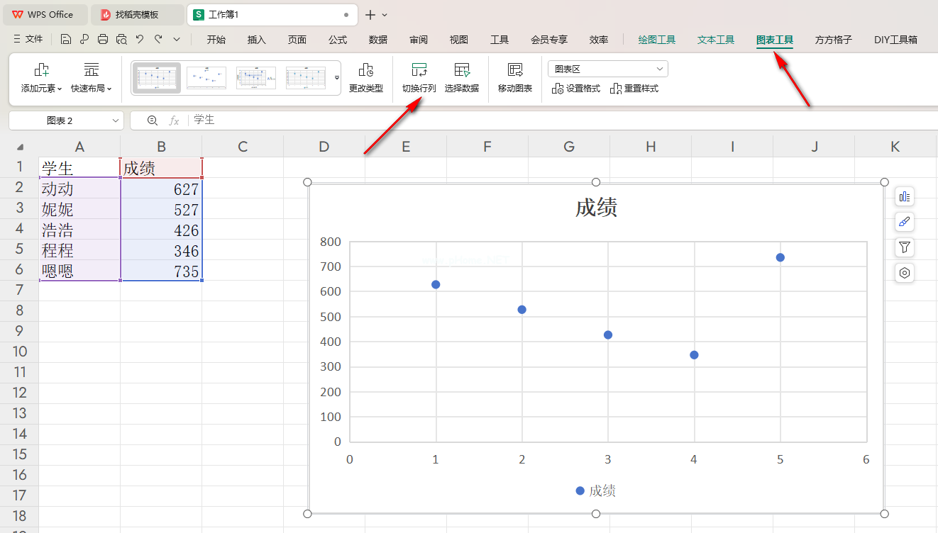Click the select-all corner triangle
This screenshot has width=938, height=533.
tap(20, 147)
